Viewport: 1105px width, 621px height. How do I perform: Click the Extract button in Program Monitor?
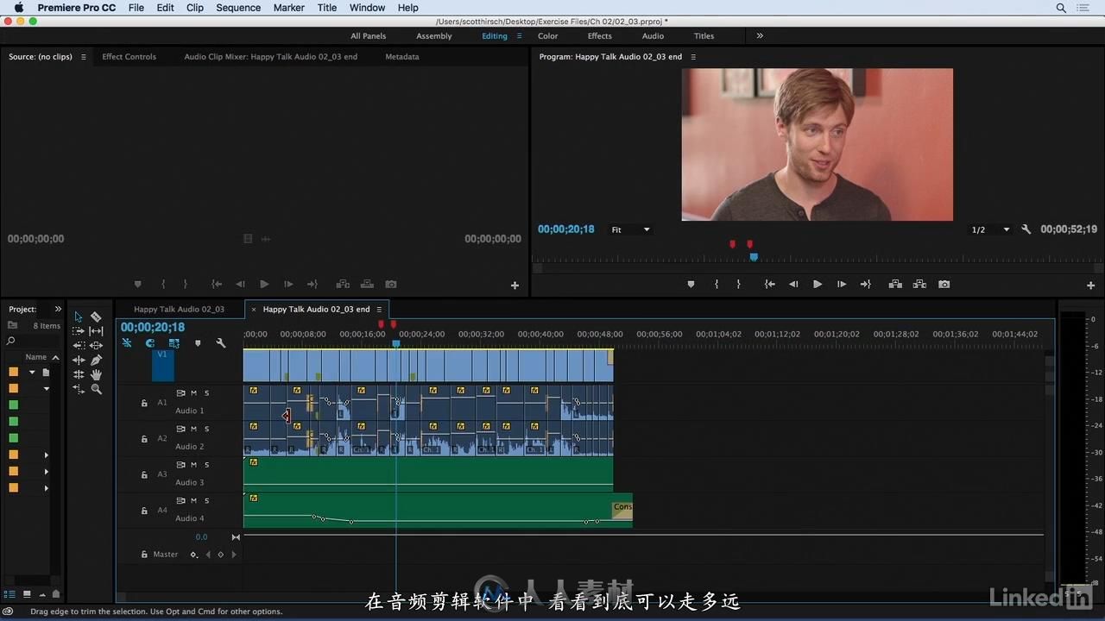pos(919,284)
